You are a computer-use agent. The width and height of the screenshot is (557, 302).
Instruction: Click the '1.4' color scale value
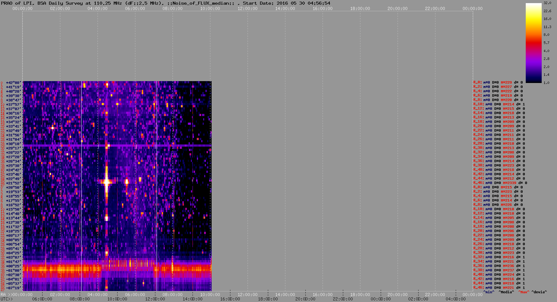(x=546, y=75)
